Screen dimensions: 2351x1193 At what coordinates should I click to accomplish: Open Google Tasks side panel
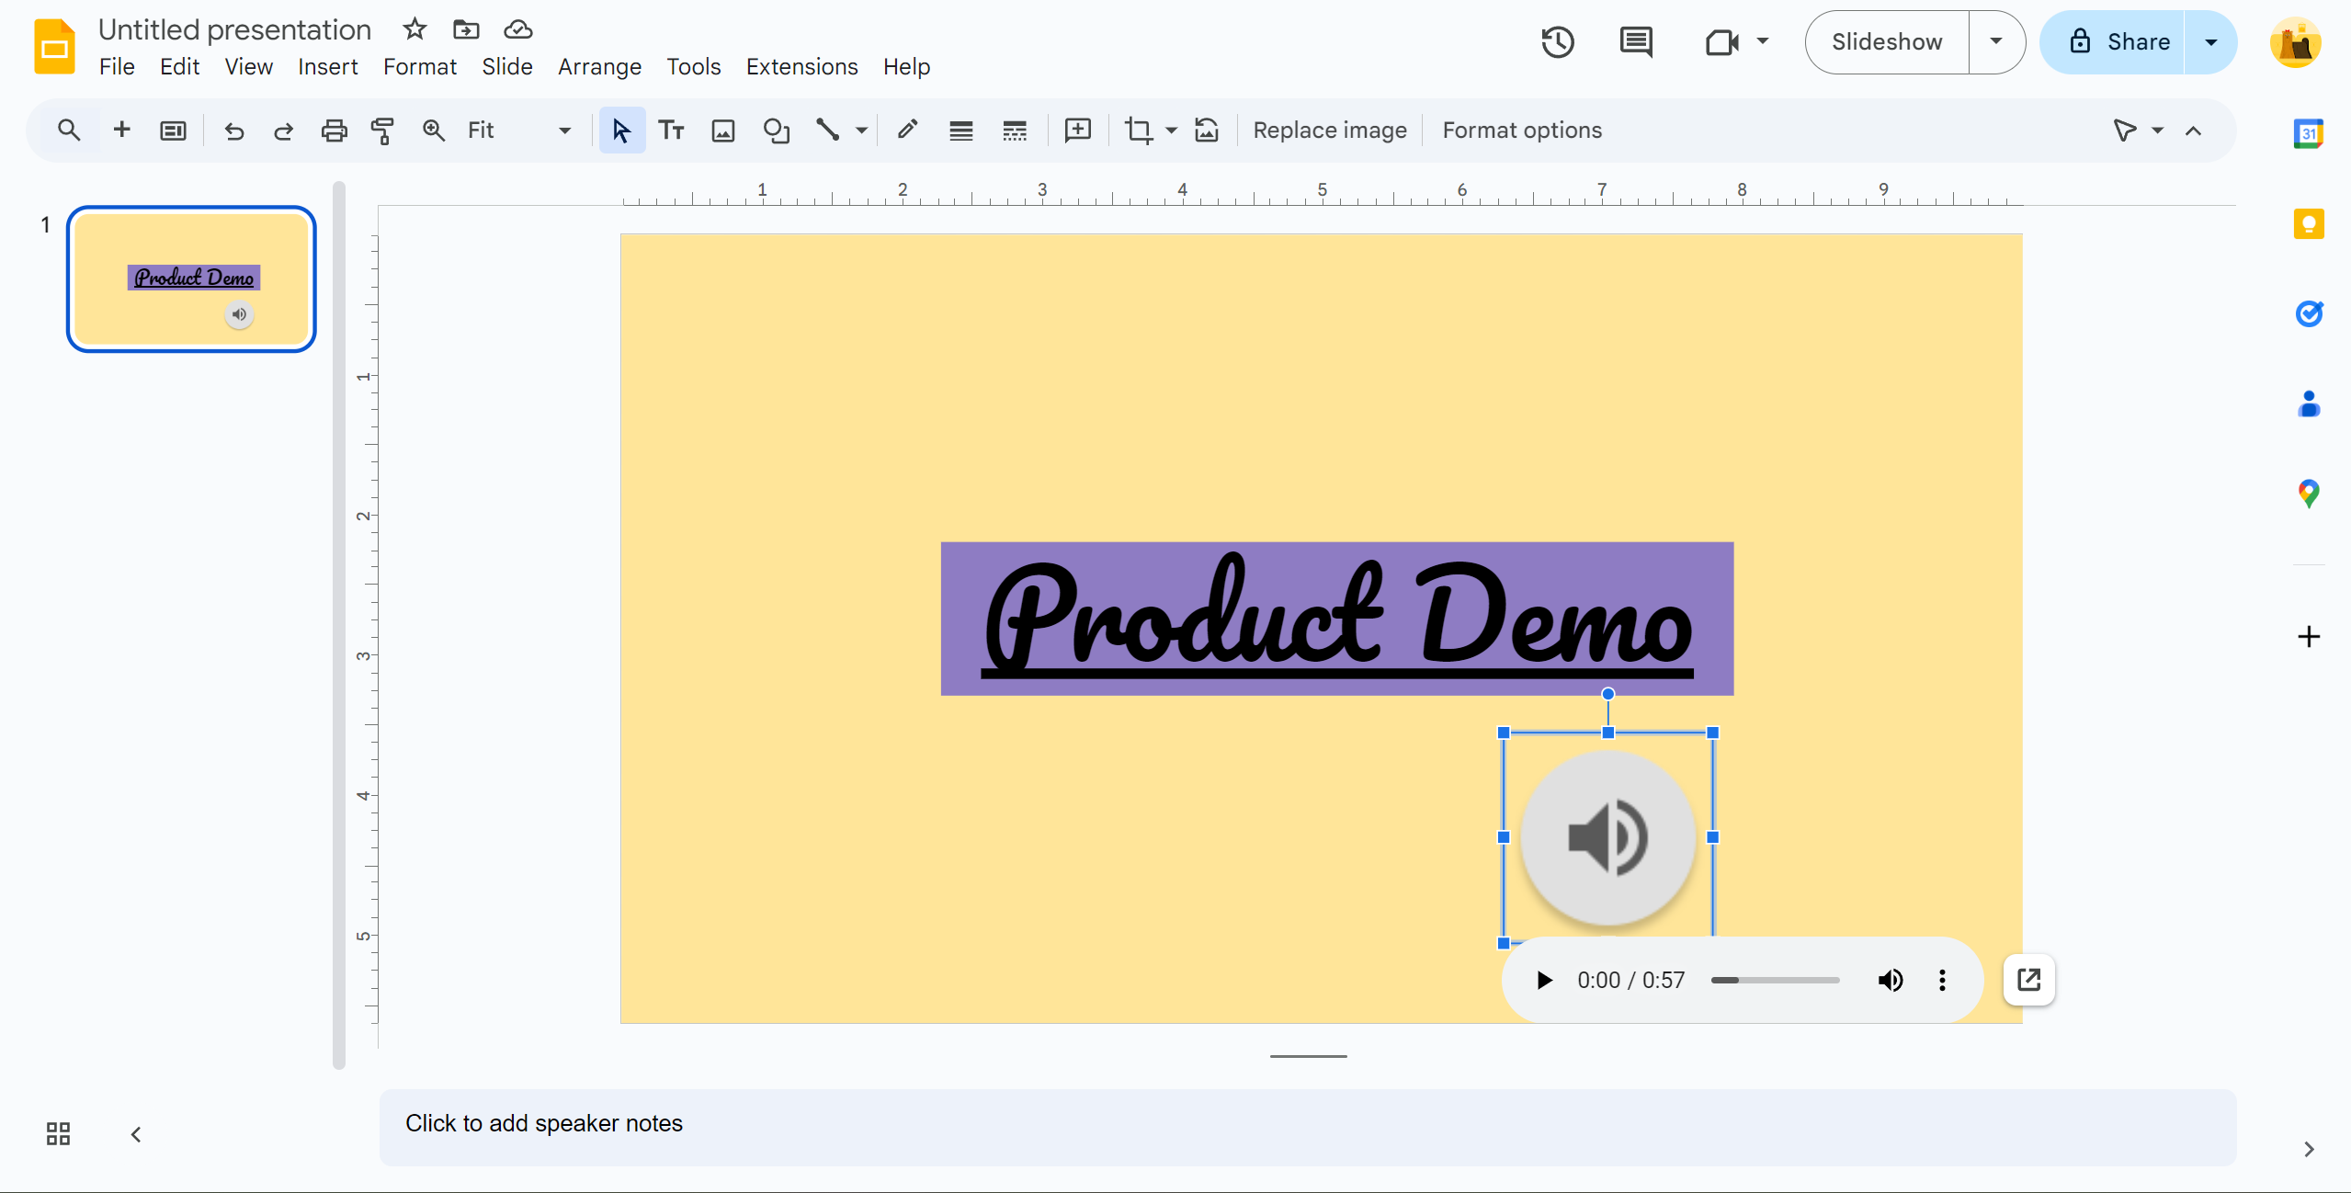(2309, 313)
